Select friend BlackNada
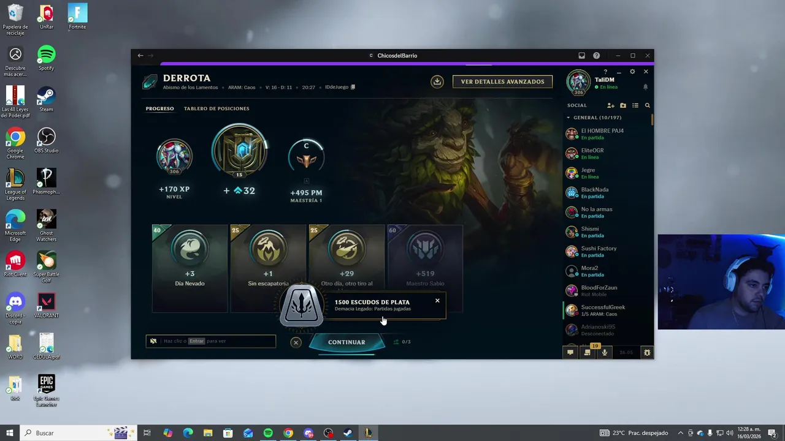 (x=607, y=192)
